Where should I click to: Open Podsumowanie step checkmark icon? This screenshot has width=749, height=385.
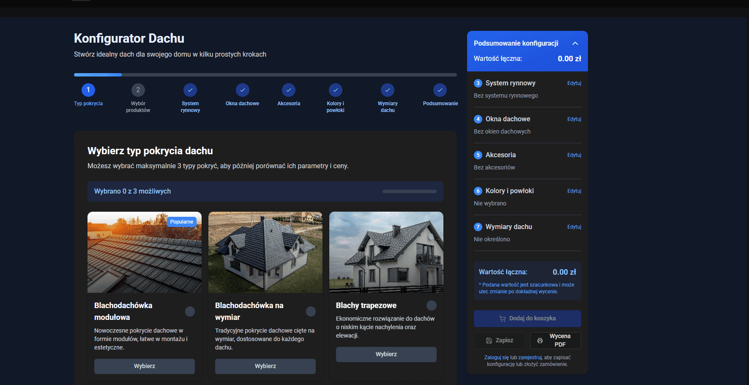[x=440, y=90]
